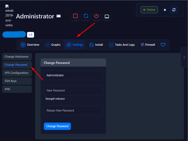Go to Tasks And Logs tab
This screenshot has height=141, width=188.
pos(122,45)
